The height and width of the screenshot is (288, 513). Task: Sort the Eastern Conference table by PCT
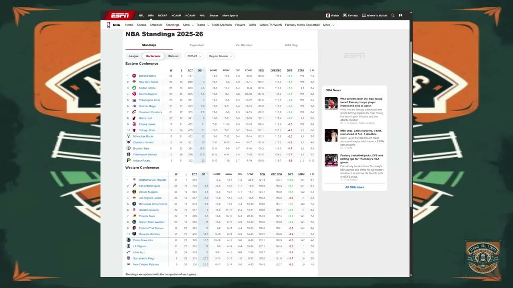(x=190, y=70)
